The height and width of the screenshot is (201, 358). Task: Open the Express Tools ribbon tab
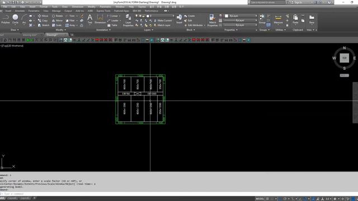click(x=103, y=11)
